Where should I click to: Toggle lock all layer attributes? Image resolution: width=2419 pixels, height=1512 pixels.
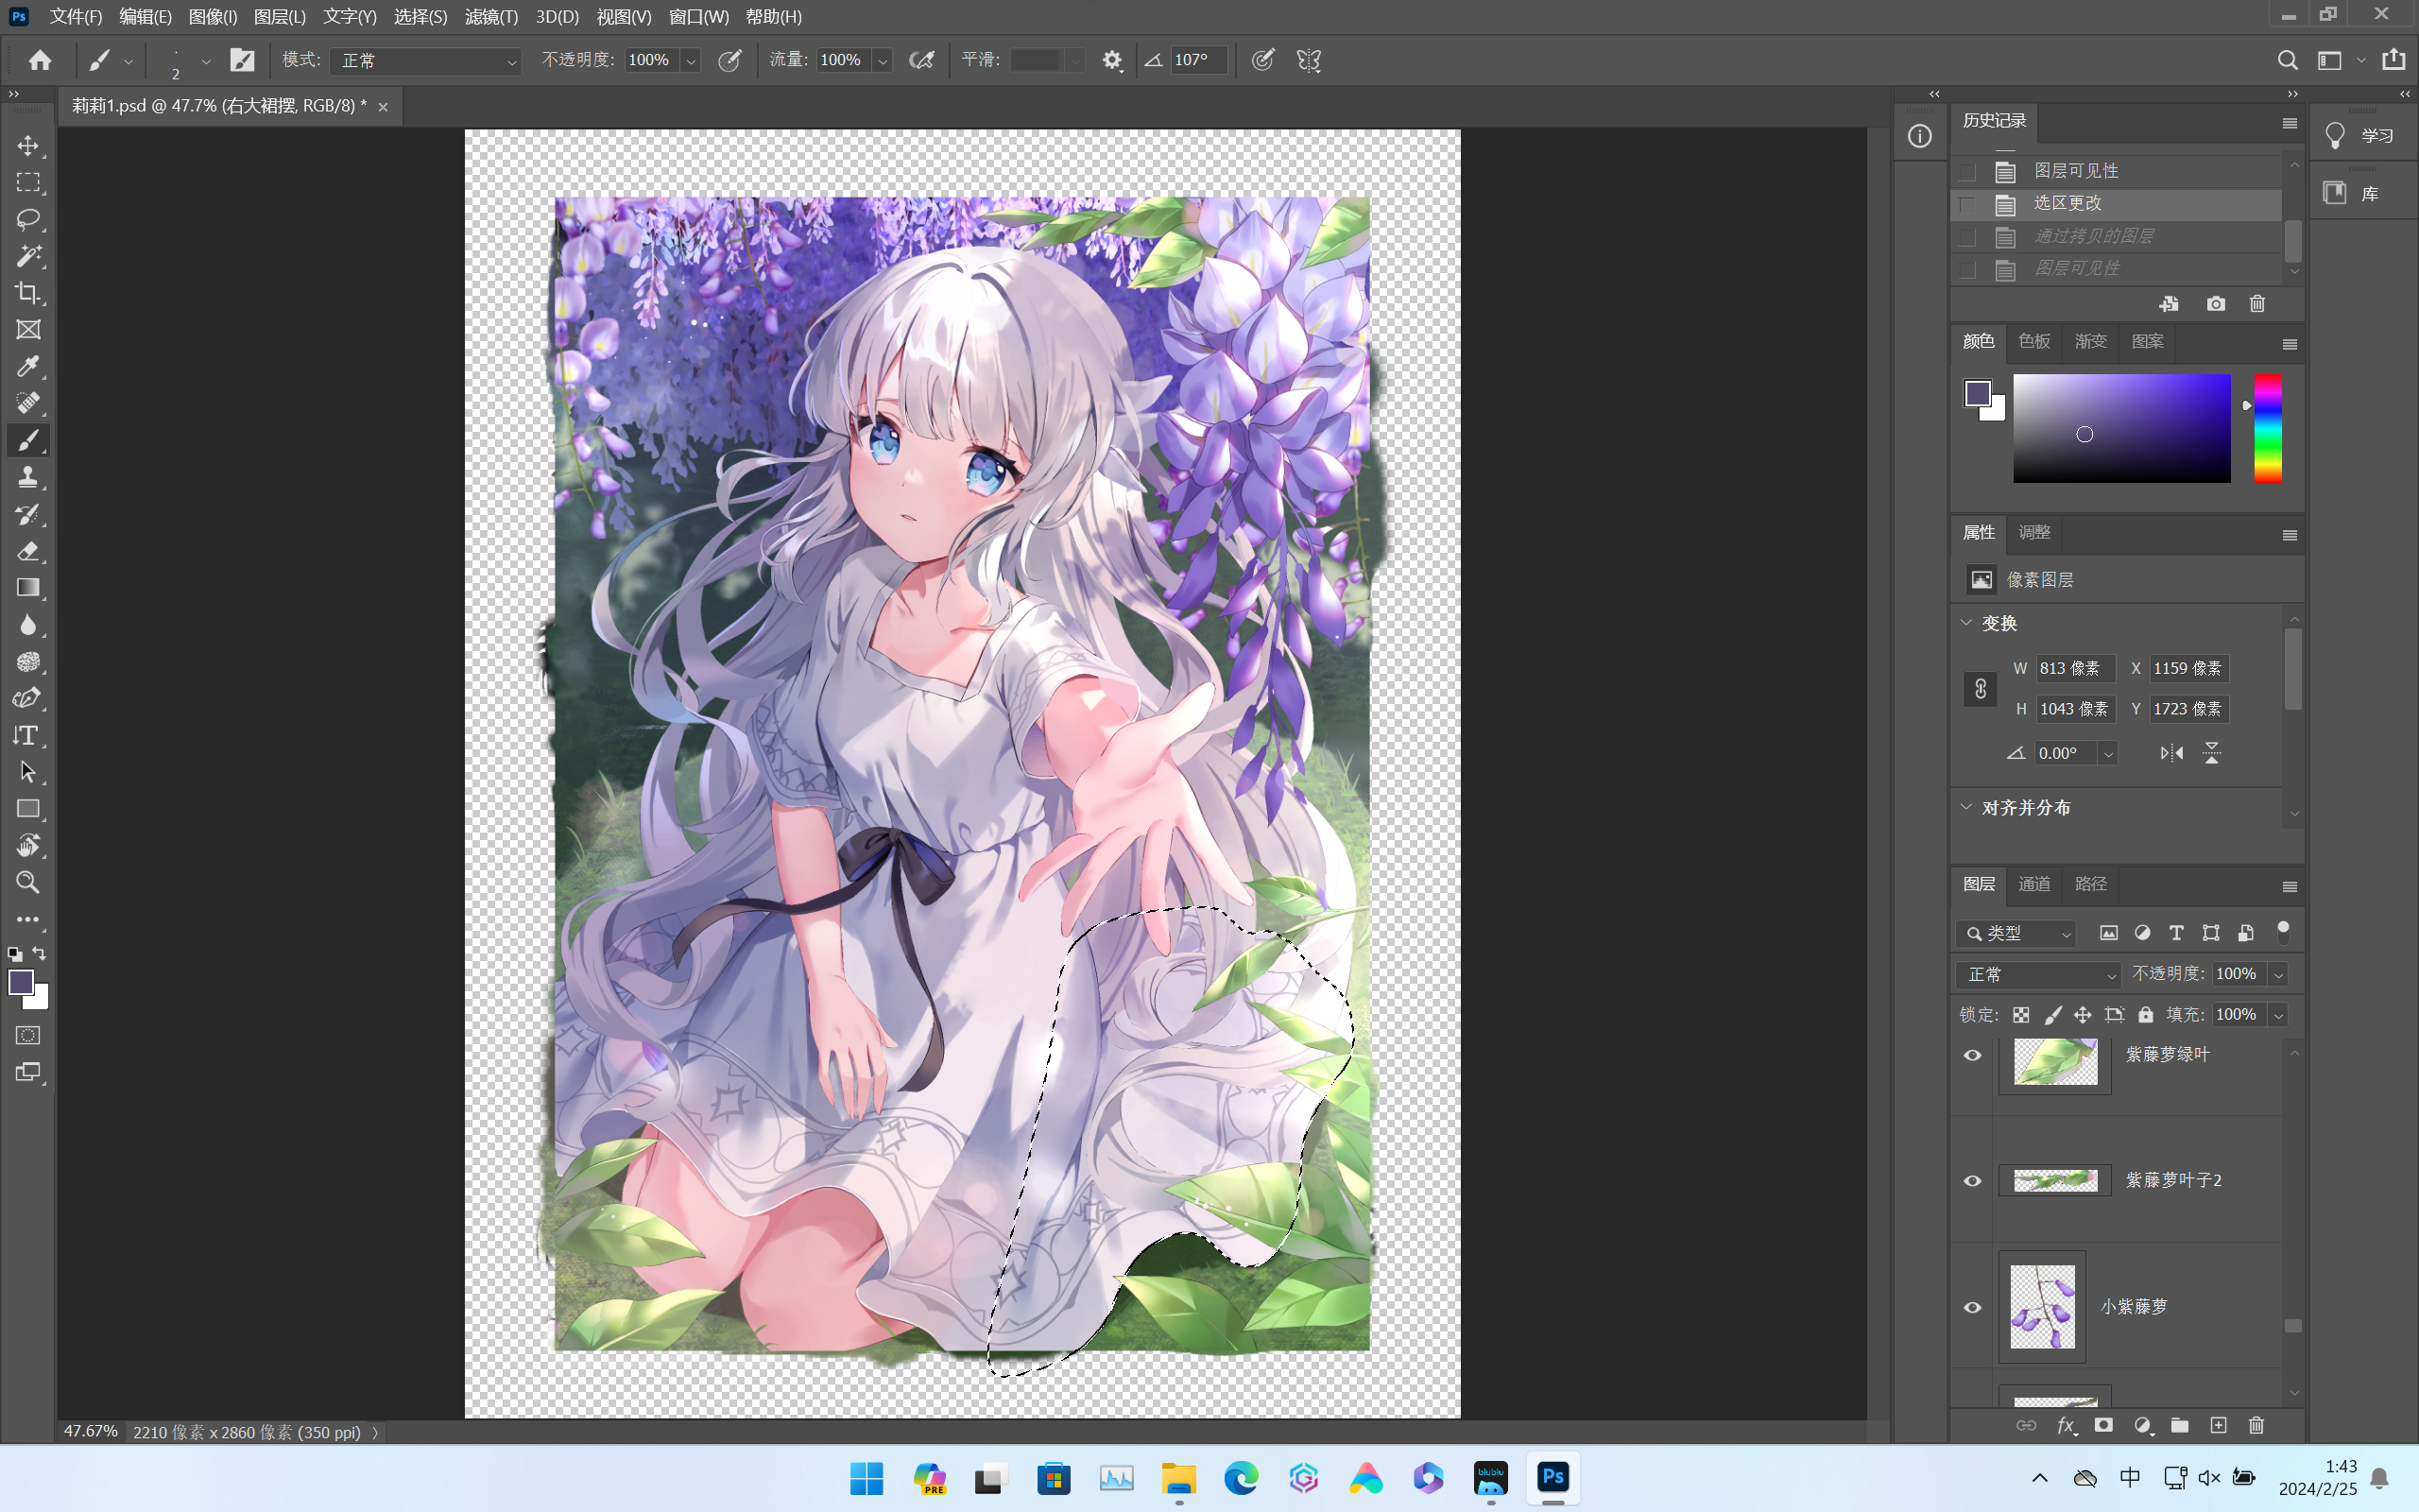click(x=2146, y=1015)
